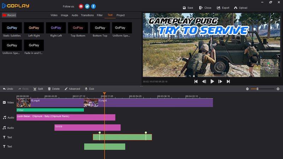The height and width of the screenshot is (159, 283).
Task: Switch to the Image tab
Action: (64, 15)
